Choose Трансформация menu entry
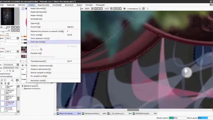Viewport: 213px width, 120px height. pos(54,61)
